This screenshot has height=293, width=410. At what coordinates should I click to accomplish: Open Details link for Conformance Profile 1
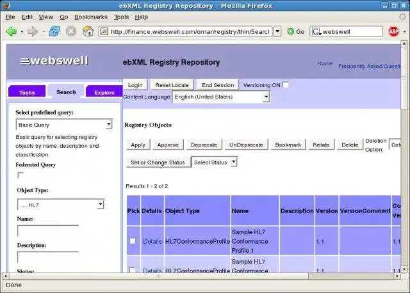tap(152, 241)
